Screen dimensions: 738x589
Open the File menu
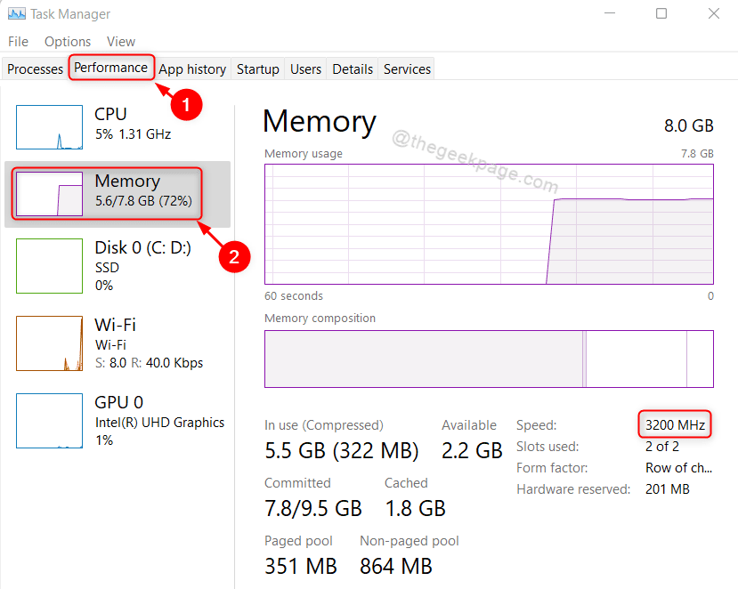17,41
